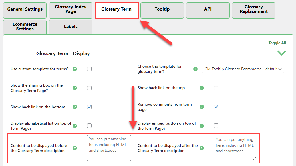
Task: Uncheck Remove comments from term page
Action: tap(216, 107)
